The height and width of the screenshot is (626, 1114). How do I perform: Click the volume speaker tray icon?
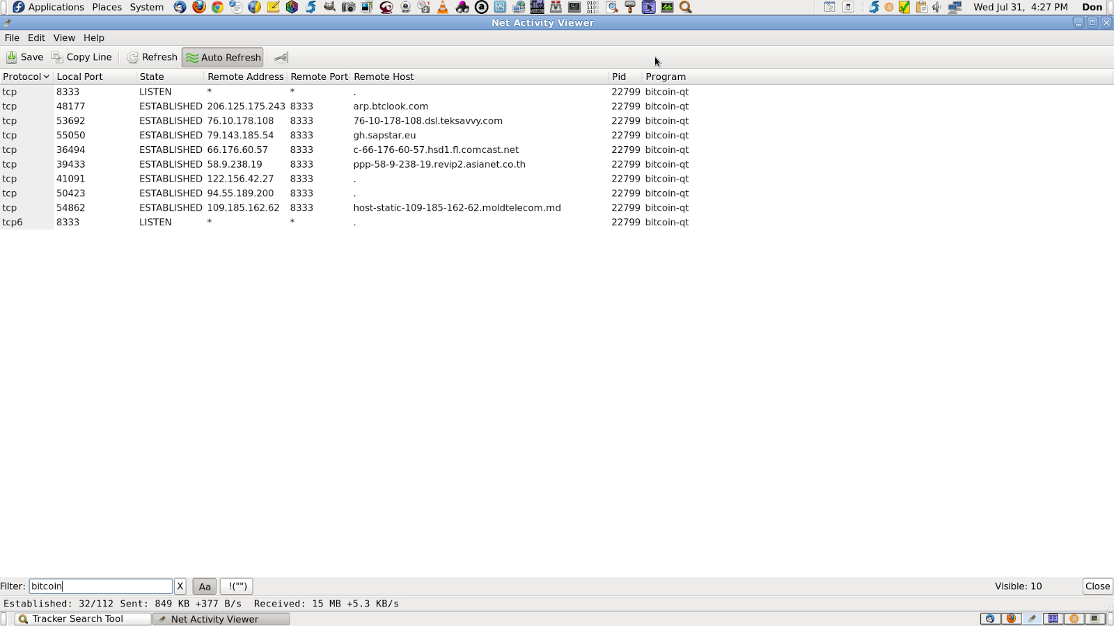(x=937, y=7)
